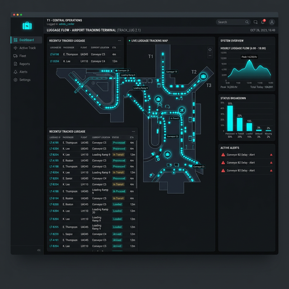Screen dimensions: 289x289
Task: Click the Processed bar in Status Breakdown
Action: tap(230, 117)
